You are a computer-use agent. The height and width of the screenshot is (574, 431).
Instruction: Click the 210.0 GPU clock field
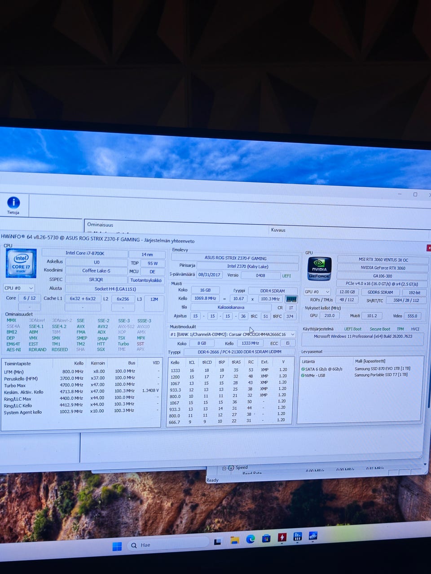click(x=330, y=316)
